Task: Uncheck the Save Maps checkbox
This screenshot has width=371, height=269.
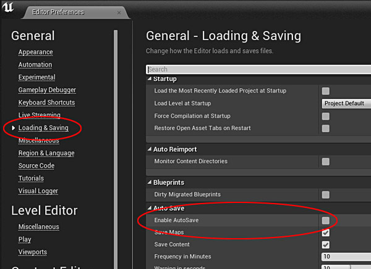Action: point(326,233)
